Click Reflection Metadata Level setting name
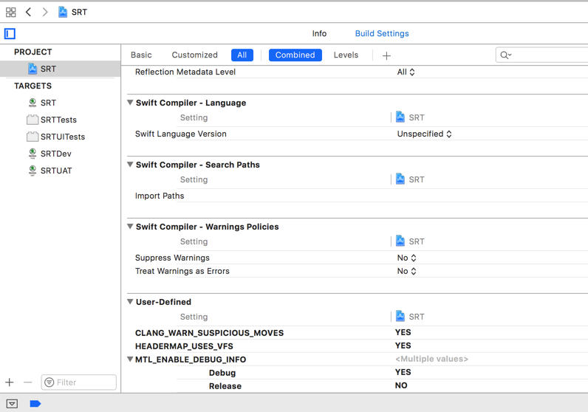The image size is (588, 412). tap(185, 72)
